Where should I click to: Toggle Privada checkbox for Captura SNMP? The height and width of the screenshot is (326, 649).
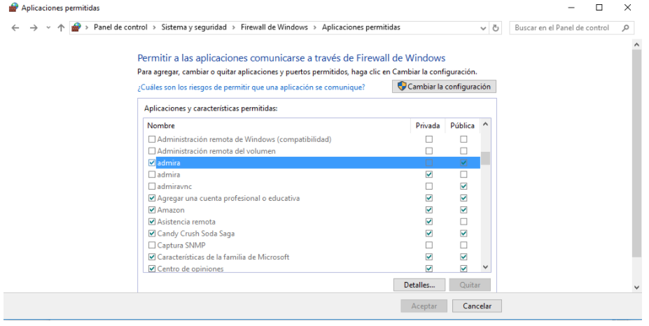tap(428, 245)
